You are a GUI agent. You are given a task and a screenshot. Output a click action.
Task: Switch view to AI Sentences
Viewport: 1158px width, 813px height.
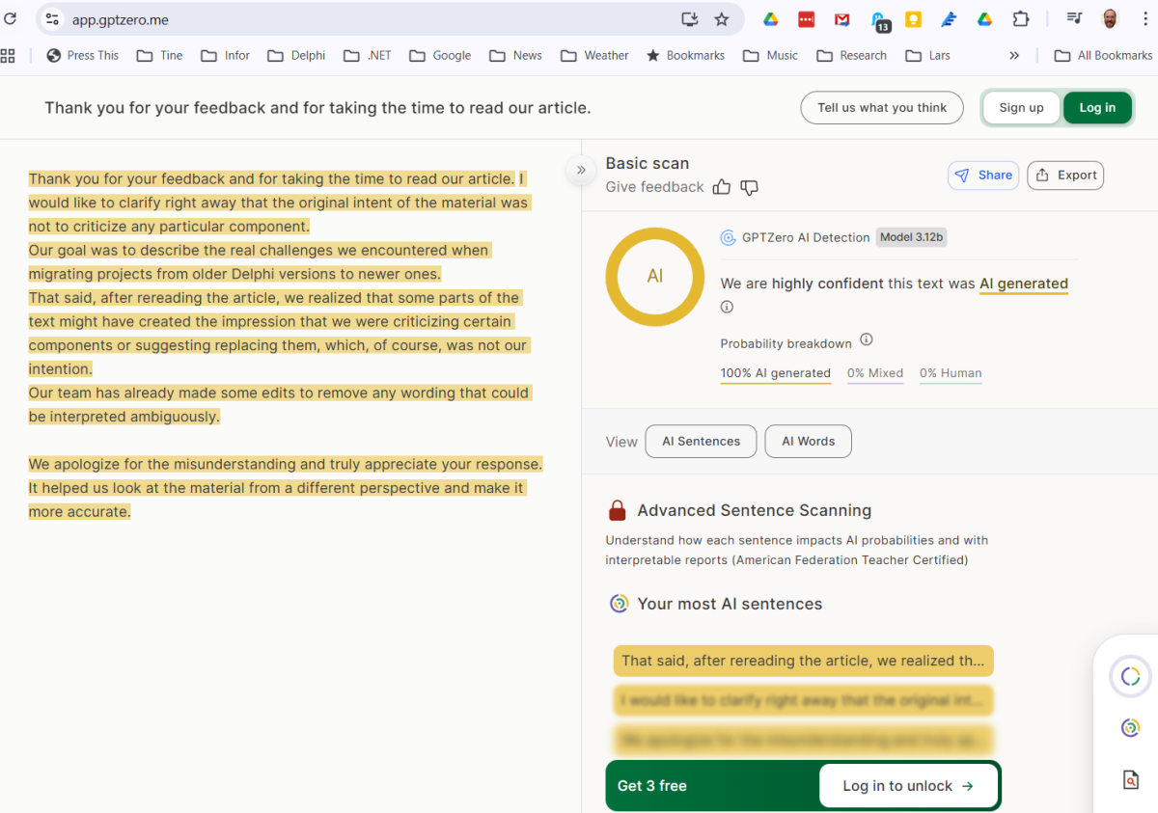pyautogui.click(x=701, y=441)
